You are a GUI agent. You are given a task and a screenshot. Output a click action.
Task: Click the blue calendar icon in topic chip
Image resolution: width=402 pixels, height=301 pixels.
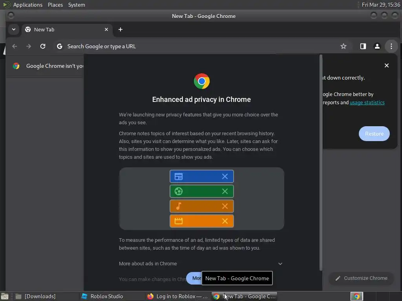[179, 176]
